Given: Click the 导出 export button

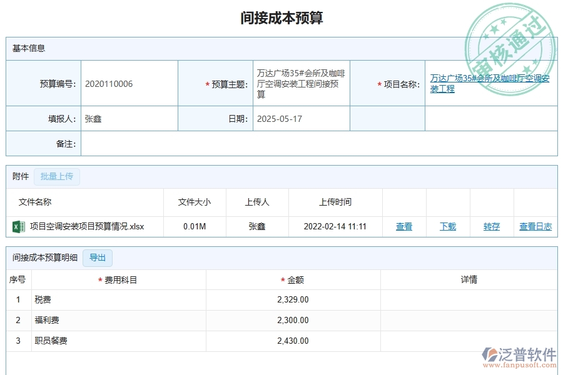Looking at the screenshot, I should (98, 257).
